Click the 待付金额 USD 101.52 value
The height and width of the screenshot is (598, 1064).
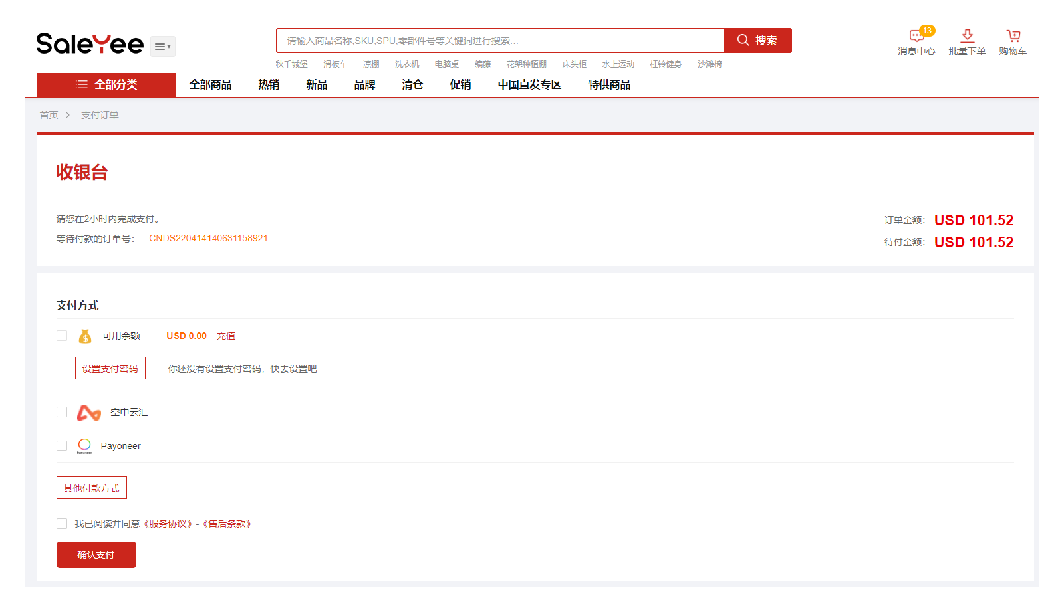click(974, 242)
